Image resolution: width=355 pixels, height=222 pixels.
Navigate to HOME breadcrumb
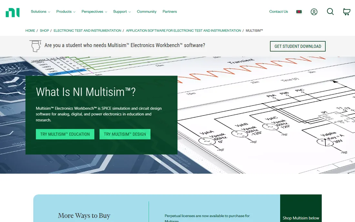[x=30, y=31]
